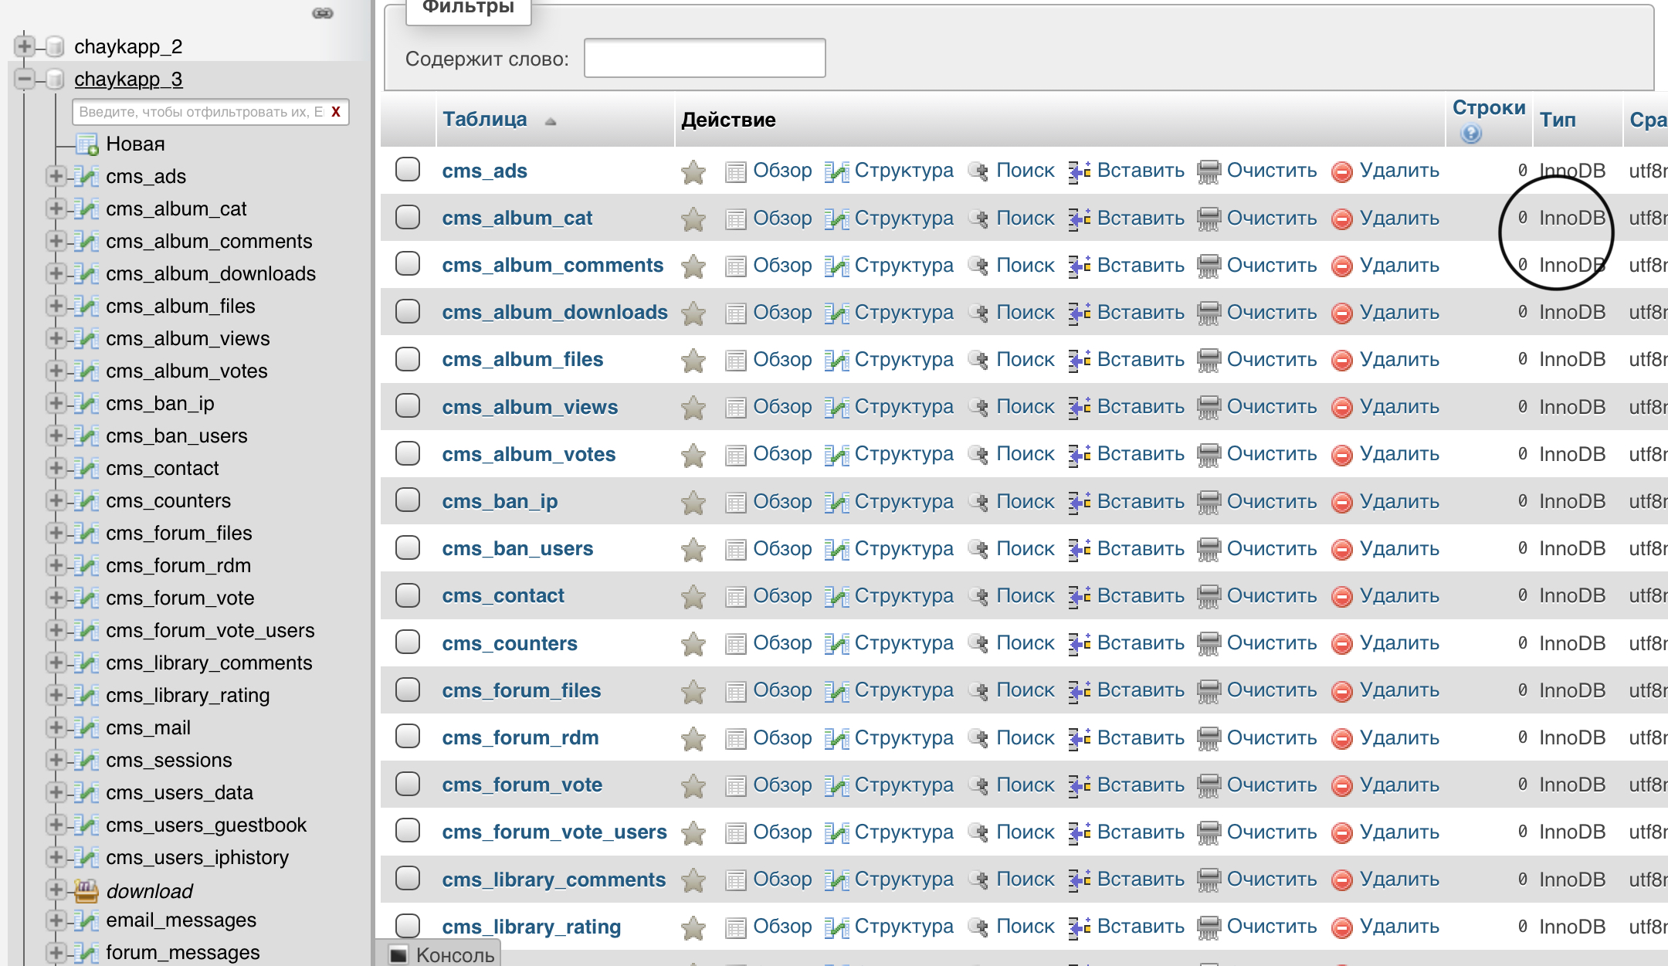Sort by the Таблица column header

tap(484, 120)
